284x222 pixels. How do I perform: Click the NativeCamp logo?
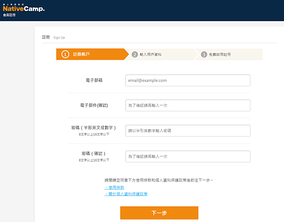[x=23, y=8]
